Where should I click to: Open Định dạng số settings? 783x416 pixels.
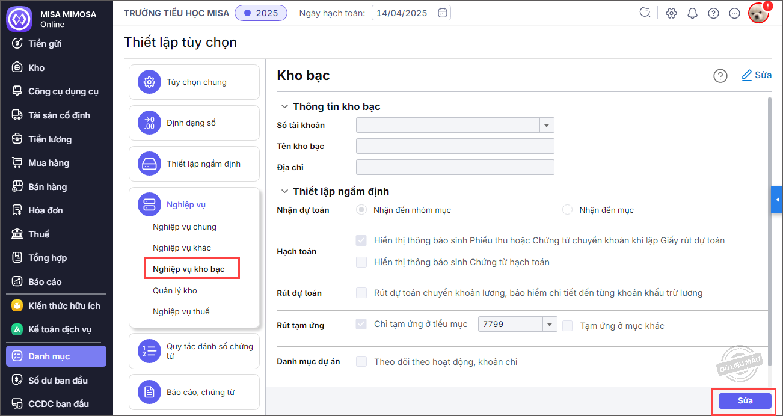(x=194, y=123)
